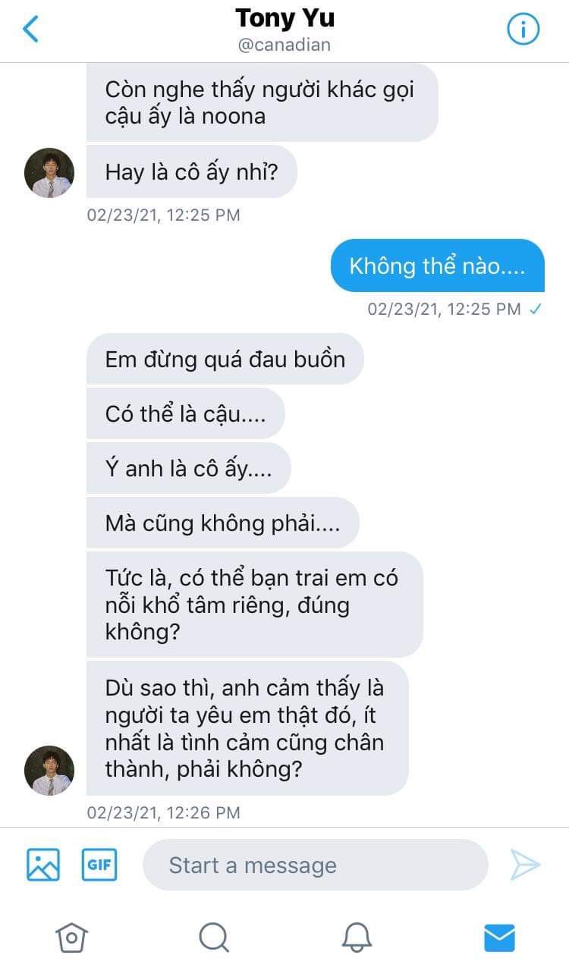This screenshot has height=977, width=569.
Task: Tap the message "Mà cũng không phải...."
Action: point(222,523)
